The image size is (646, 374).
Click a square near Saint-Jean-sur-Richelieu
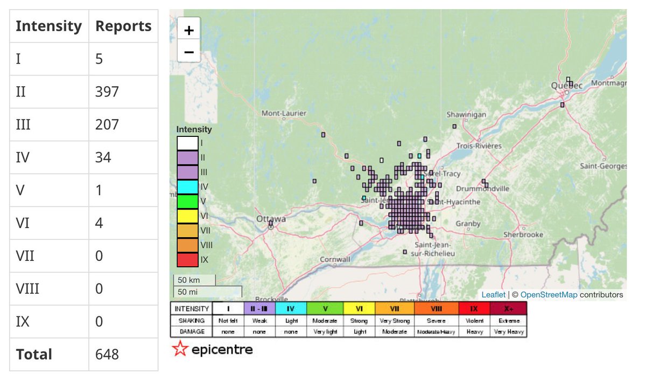pos(404,251)
